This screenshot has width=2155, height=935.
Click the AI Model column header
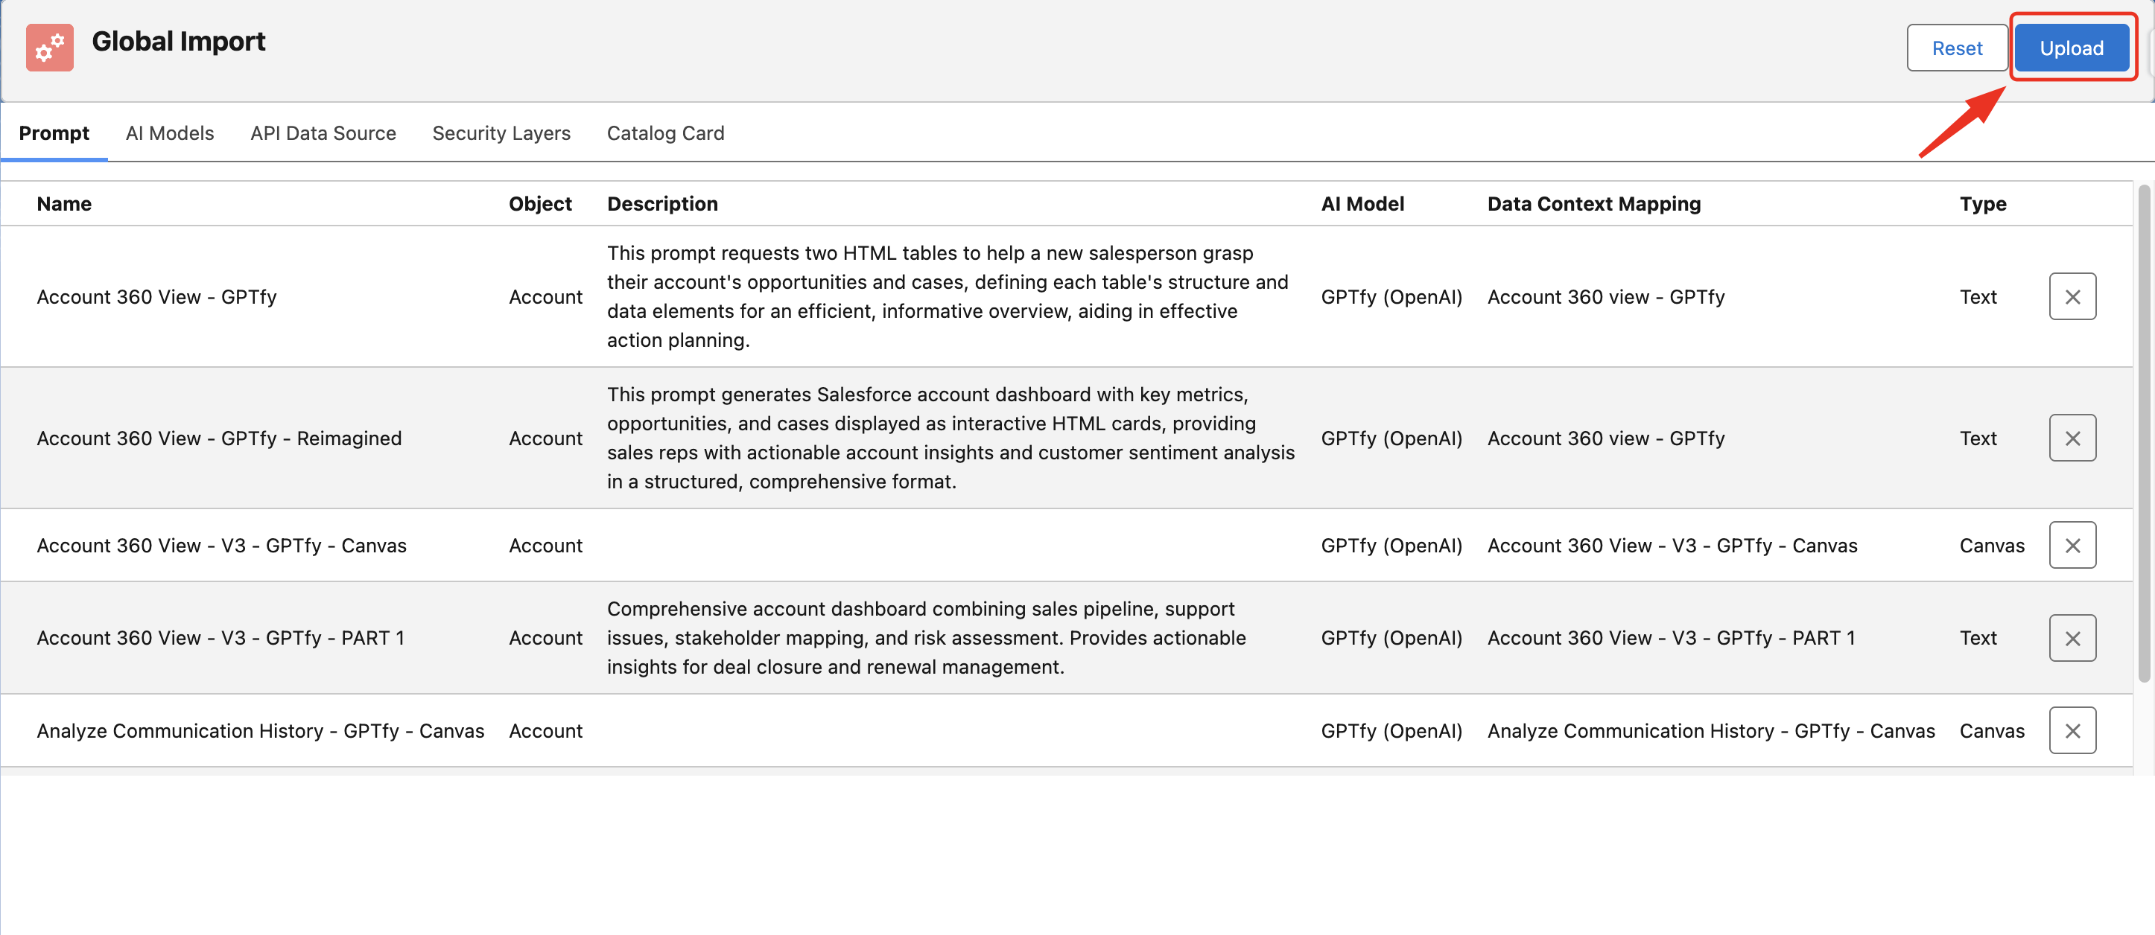point(1362,204)
